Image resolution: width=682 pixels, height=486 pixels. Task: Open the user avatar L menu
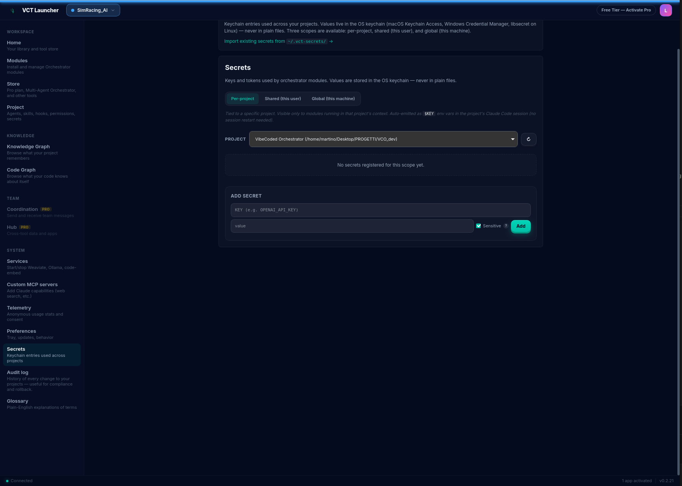pyautogui.click(x=666, y=10)
